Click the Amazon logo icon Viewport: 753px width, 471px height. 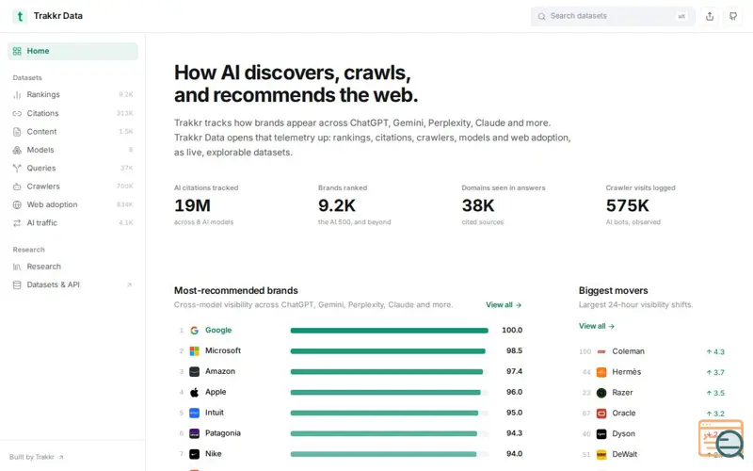click(x=194, y=371)
